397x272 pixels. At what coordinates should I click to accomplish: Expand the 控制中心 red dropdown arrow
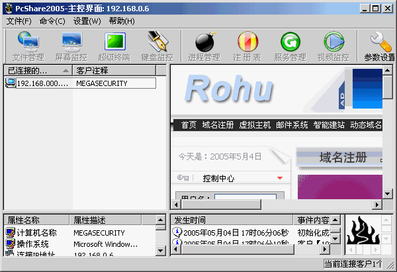click(x=280, y=178)
